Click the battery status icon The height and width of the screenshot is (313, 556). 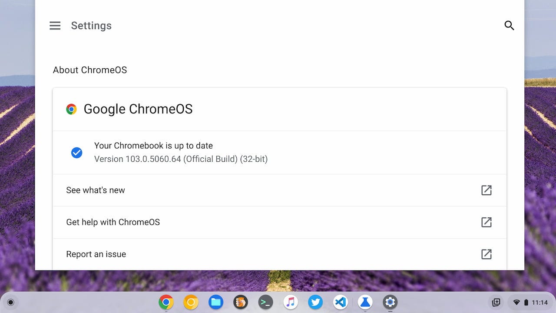(x=526, y=303)
